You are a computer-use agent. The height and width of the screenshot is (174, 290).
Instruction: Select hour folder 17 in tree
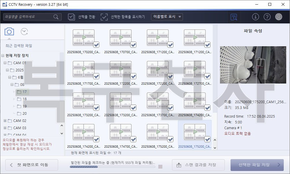pyautogui.click(x=22, y=92)
